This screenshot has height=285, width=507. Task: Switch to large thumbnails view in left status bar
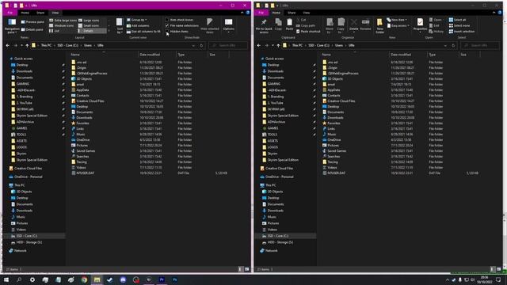point(246,269)
